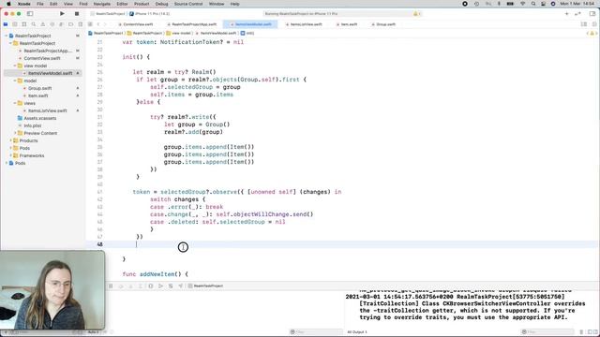Switch to the RealmTaskProjectApp.swift tab

pos(191,24)
